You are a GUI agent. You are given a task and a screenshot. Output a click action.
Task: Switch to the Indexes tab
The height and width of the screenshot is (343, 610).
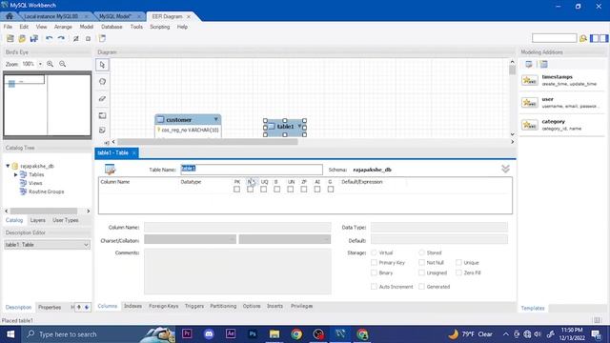[132, 307]
